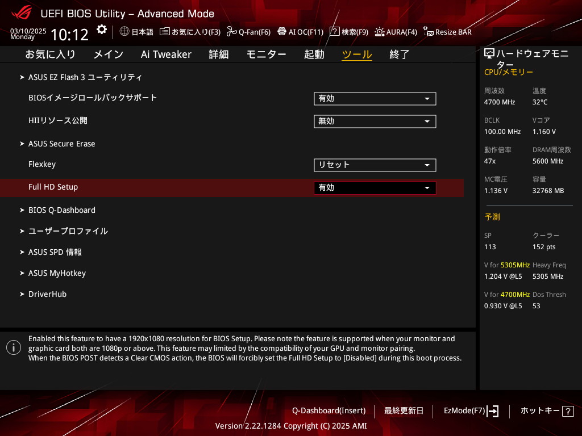The width and height of the screenshot is (582, 436).
Task: Switch to Ai Tweaker tab
Action: [x=166, y=54]
